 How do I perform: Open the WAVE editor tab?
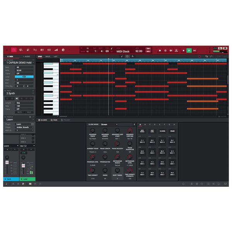pyautogui.click(x=48, y=56)
